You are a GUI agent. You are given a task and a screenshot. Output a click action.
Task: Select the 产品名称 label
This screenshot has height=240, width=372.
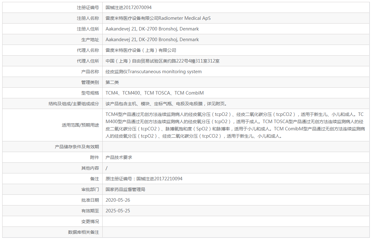[90, 72]
